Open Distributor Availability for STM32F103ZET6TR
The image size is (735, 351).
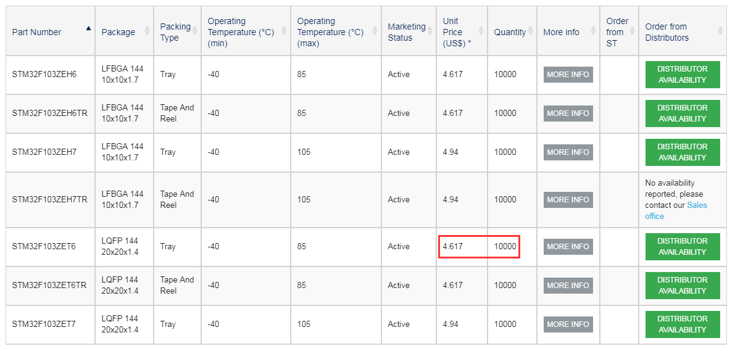(x=682, y=286)
